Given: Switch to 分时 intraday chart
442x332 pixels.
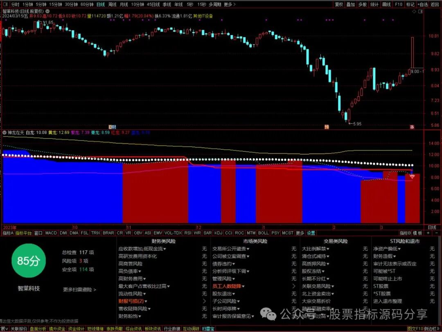Looking at the screenshot, I should coord(15,4).
